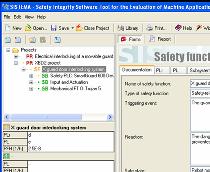This screenshot has height=172, width=210.
Task: Select the Documentation tab
Action: [137, 70]
